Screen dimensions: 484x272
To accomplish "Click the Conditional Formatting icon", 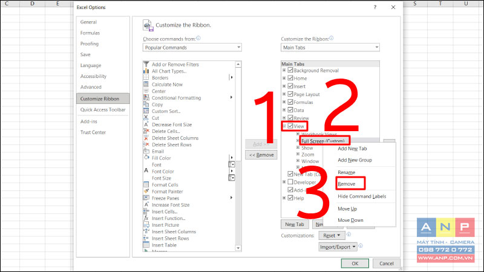I will tap(146, 98).
